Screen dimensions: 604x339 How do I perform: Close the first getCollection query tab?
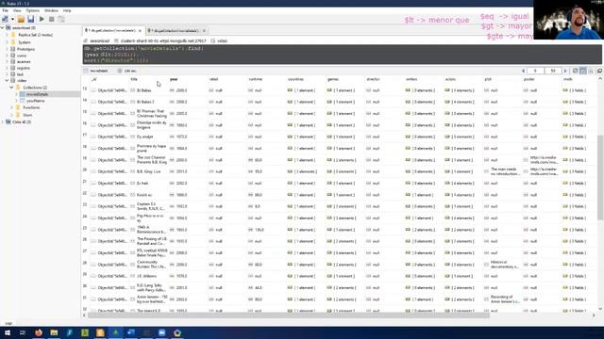(140, 30)
